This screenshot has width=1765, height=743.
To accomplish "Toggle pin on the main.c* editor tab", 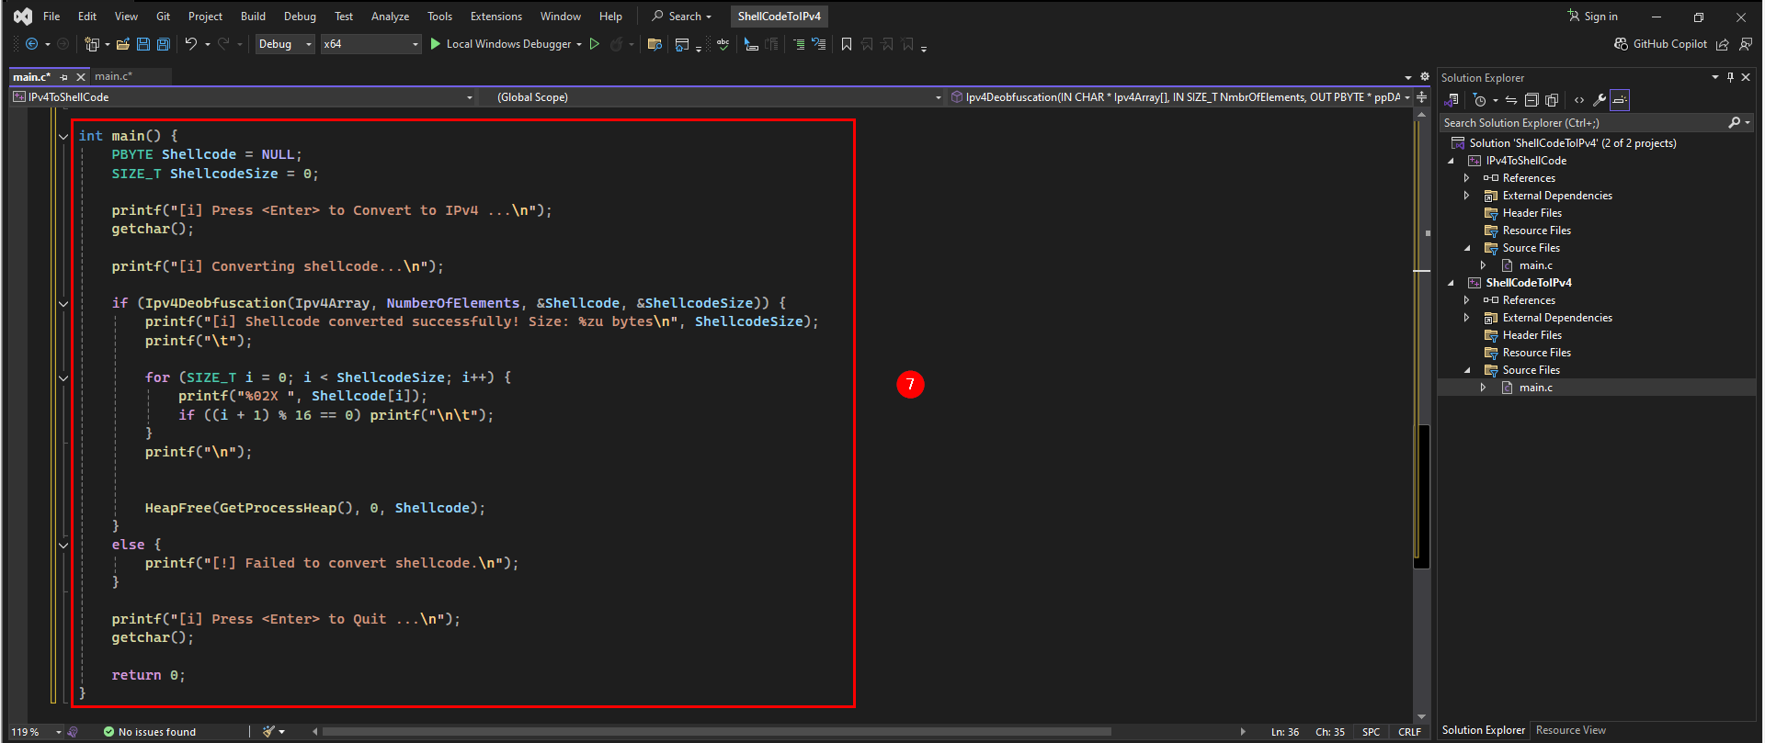I will [63, 77].
